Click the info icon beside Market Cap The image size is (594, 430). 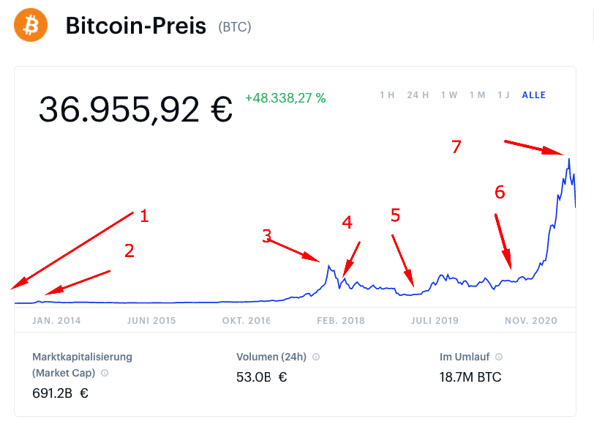tap(105, 373)
